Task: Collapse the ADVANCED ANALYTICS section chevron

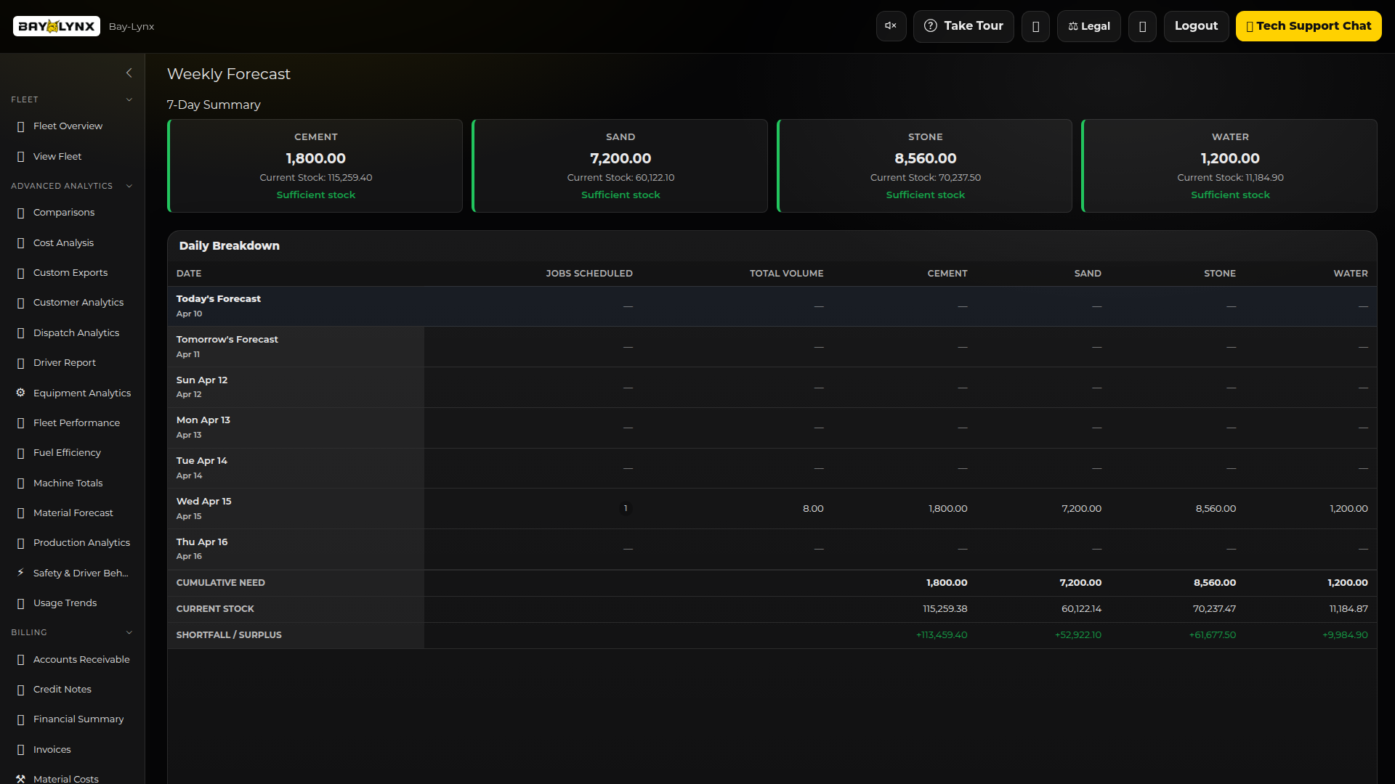Action: 129,186
